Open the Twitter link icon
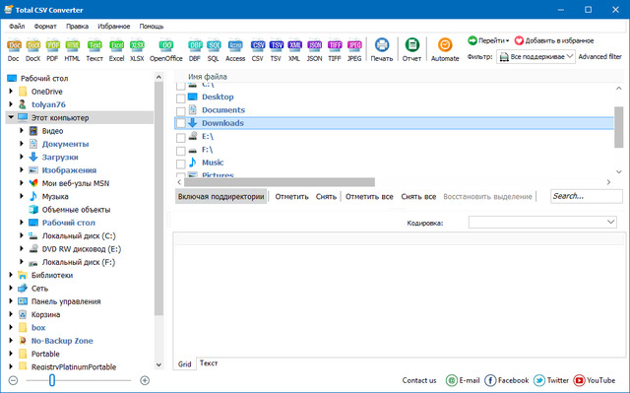 [x=539, y=380]
